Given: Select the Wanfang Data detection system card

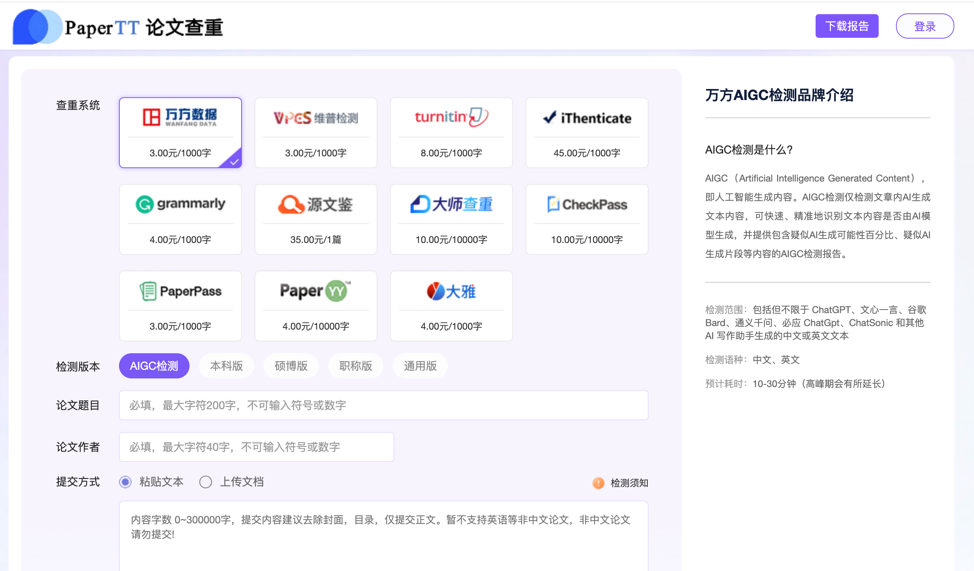Looking at the screenshot, I should click(180, 133).
